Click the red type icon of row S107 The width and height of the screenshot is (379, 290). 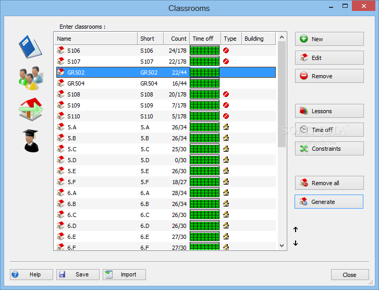(226, 61)
